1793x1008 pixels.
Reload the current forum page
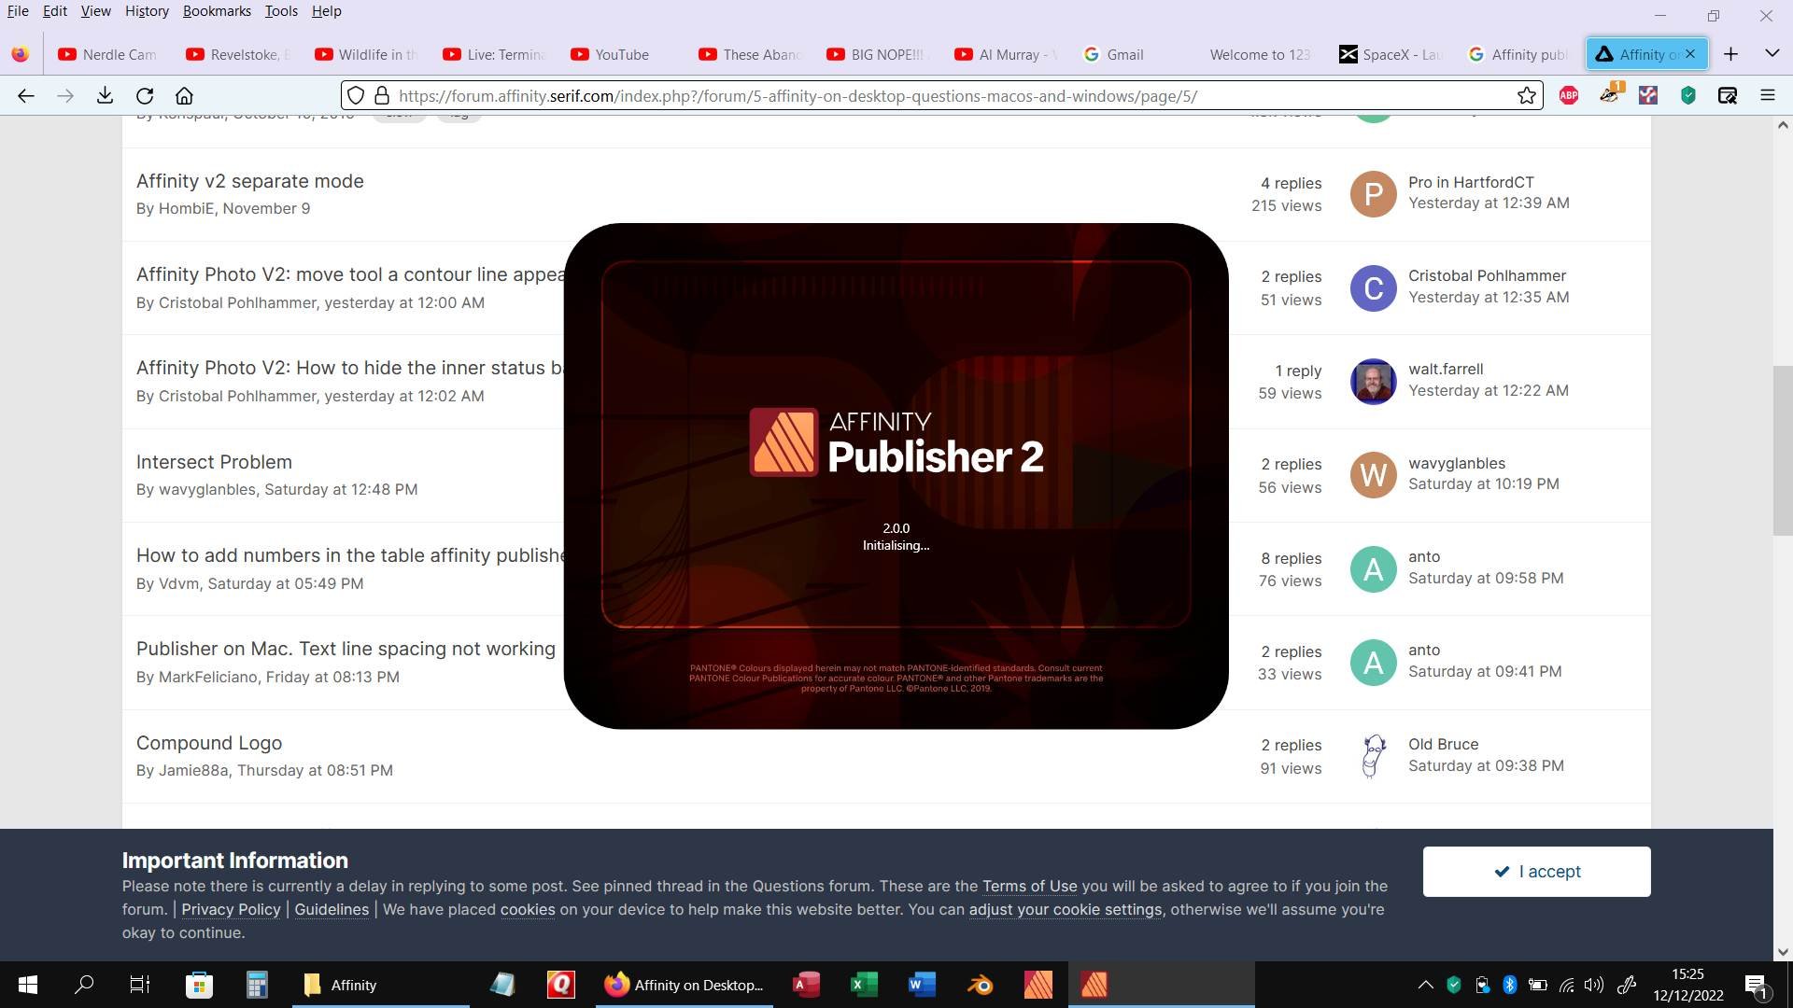coord(145,95)
